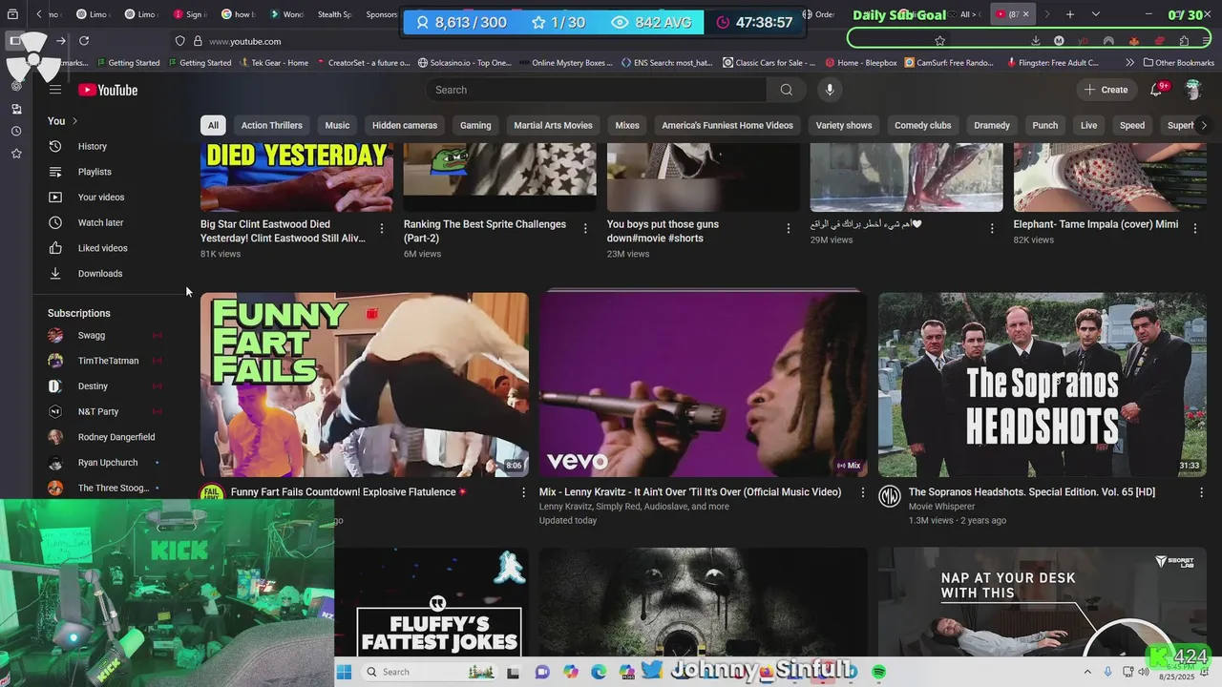
Task: Play the Lenny Kravitz vevo thumbnail
Action: pyautogui.click(x=704, y=385)
